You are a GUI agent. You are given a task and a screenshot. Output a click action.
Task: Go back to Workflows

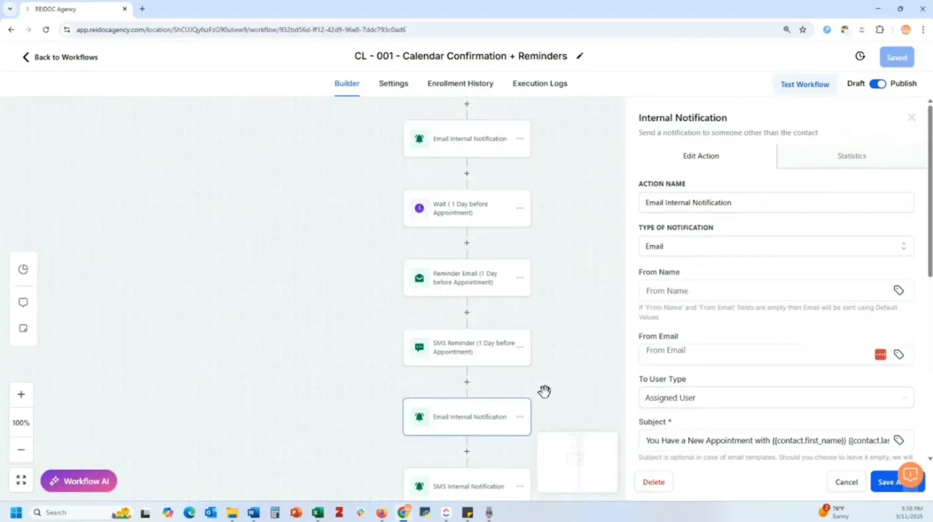click(x=60, y=57)
